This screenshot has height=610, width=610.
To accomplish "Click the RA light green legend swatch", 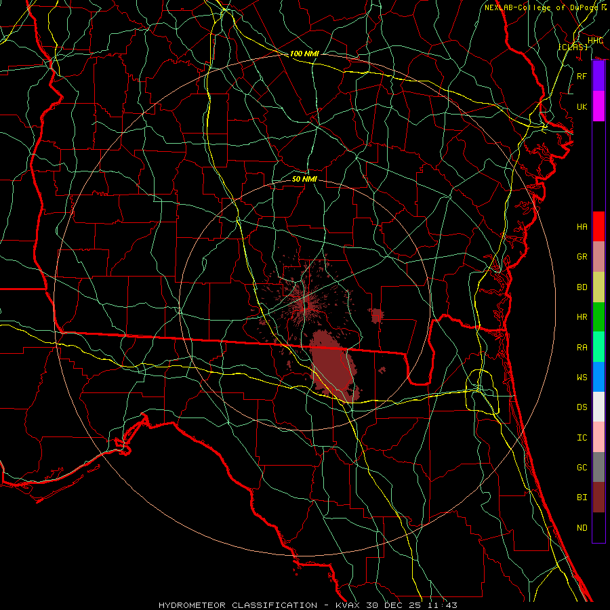I will [598, 347].
